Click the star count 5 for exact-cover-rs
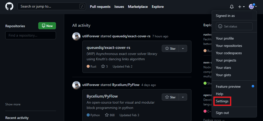 pos(105,67)
